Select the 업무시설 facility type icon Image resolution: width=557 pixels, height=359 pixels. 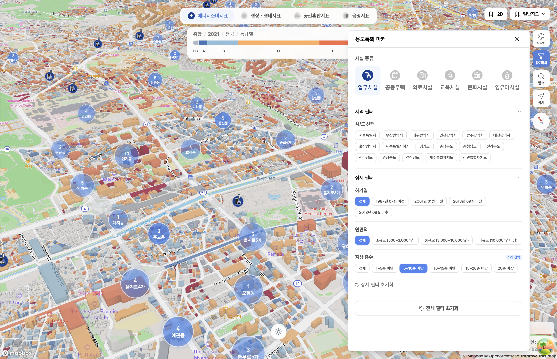pyautogui.click(x=368, y=80)
